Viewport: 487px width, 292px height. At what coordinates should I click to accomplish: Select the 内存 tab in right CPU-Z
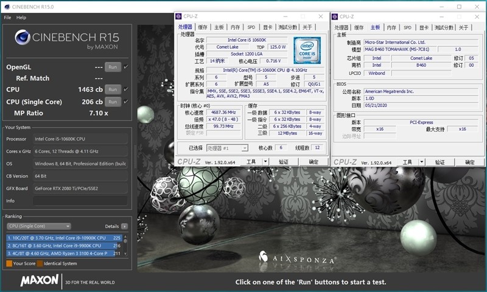(x=391, y=27)
